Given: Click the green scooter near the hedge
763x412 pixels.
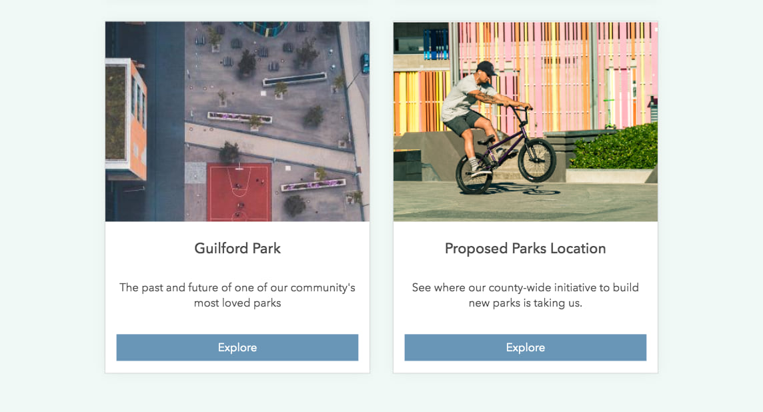Looking at the screenshot, I should tap(608, 112).
